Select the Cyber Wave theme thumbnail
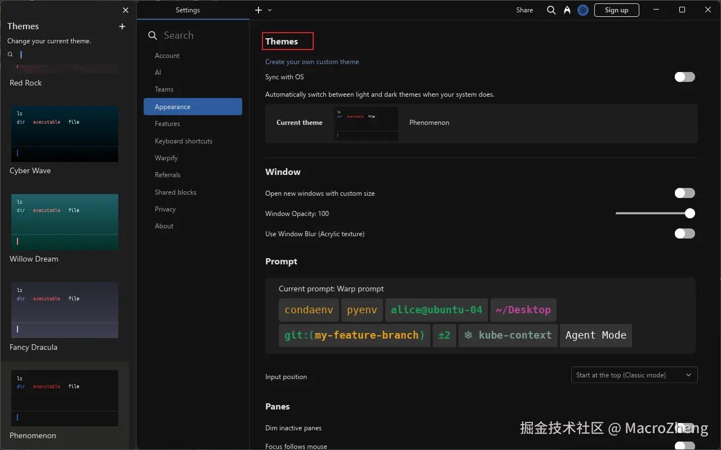 pyautogui.click(x=65, y=134)
